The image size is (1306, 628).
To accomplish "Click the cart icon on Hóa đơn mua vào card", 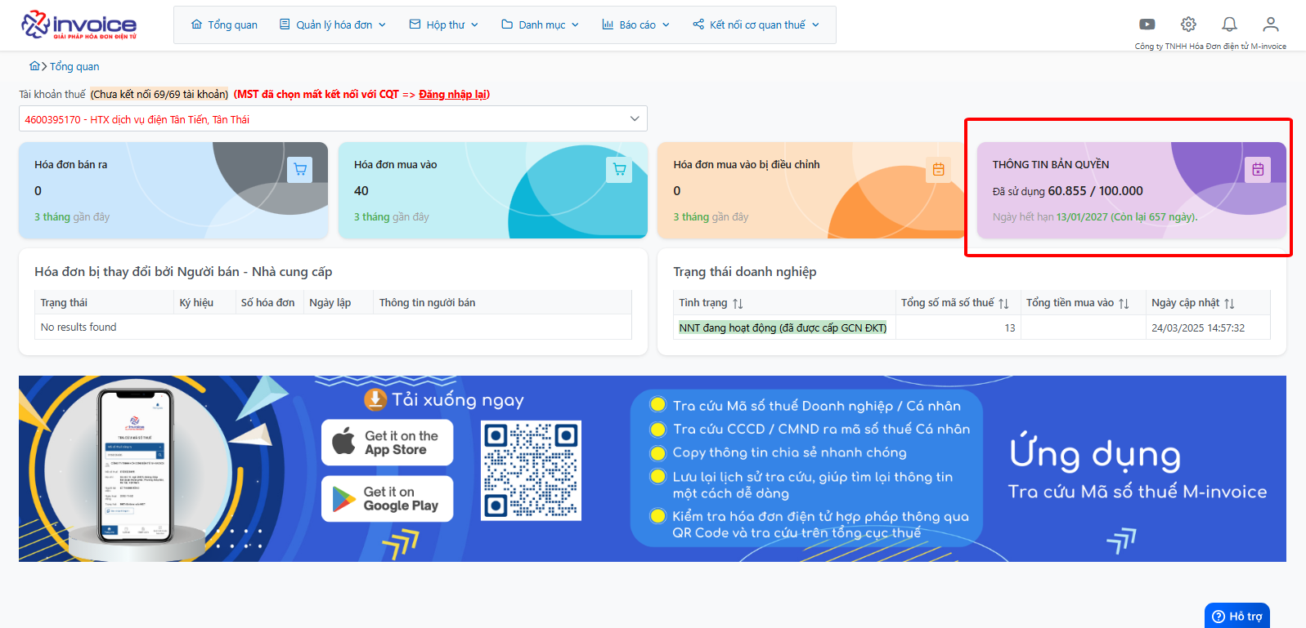I will (x=619, y=170).
